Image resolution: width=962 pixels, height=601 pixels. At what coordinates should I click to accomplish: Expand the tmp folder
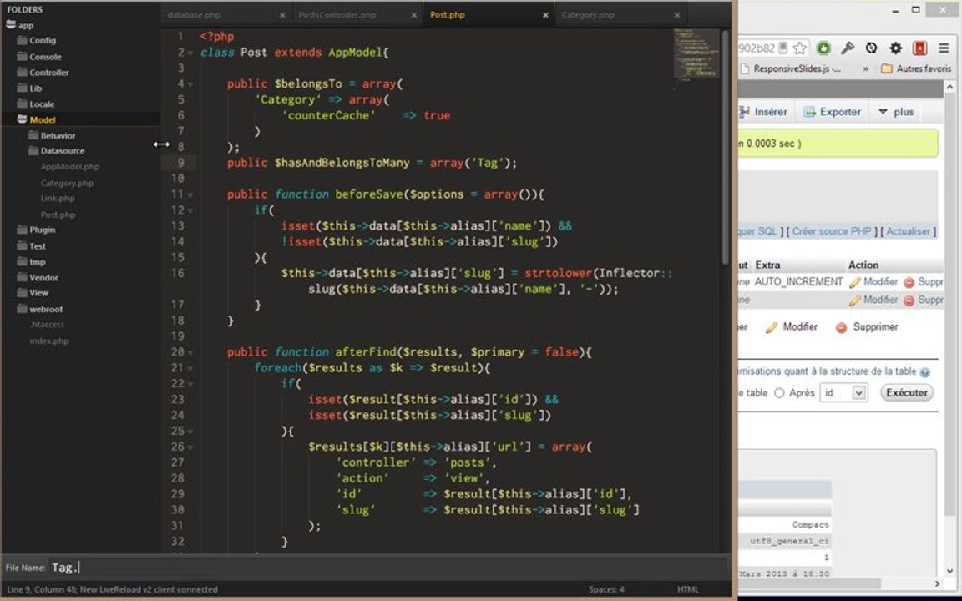coord(31,262)
